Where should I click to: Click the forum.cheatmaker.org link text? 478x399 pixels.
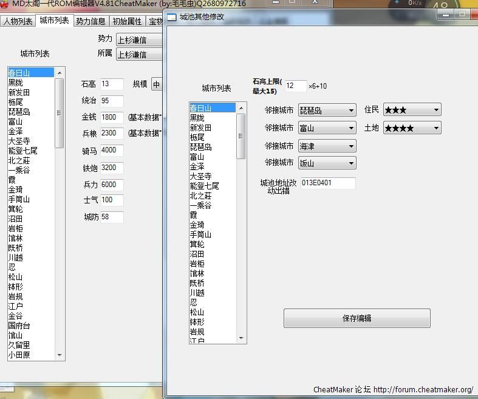pos(423,389)
